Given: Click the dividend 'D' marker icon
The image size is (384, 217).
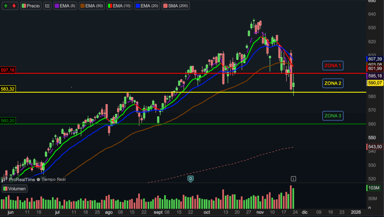Looking at the screenshot, I should click(190, 178).
